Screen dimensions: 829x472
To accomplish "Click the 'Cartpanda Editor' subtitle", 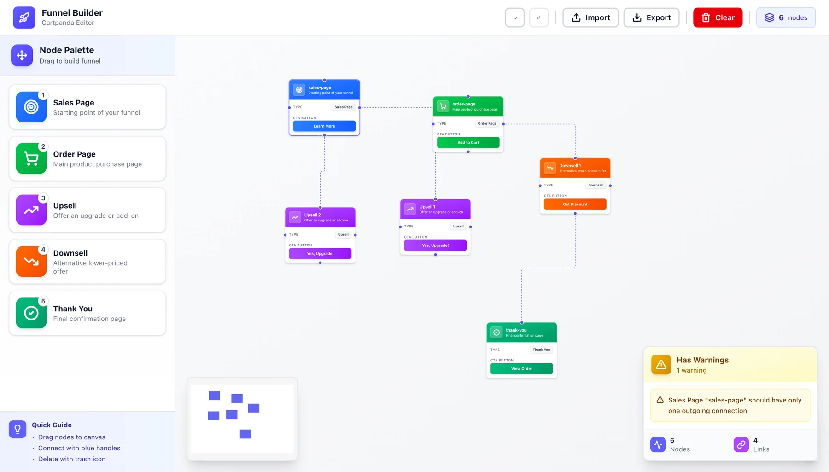I will (68, 23).
